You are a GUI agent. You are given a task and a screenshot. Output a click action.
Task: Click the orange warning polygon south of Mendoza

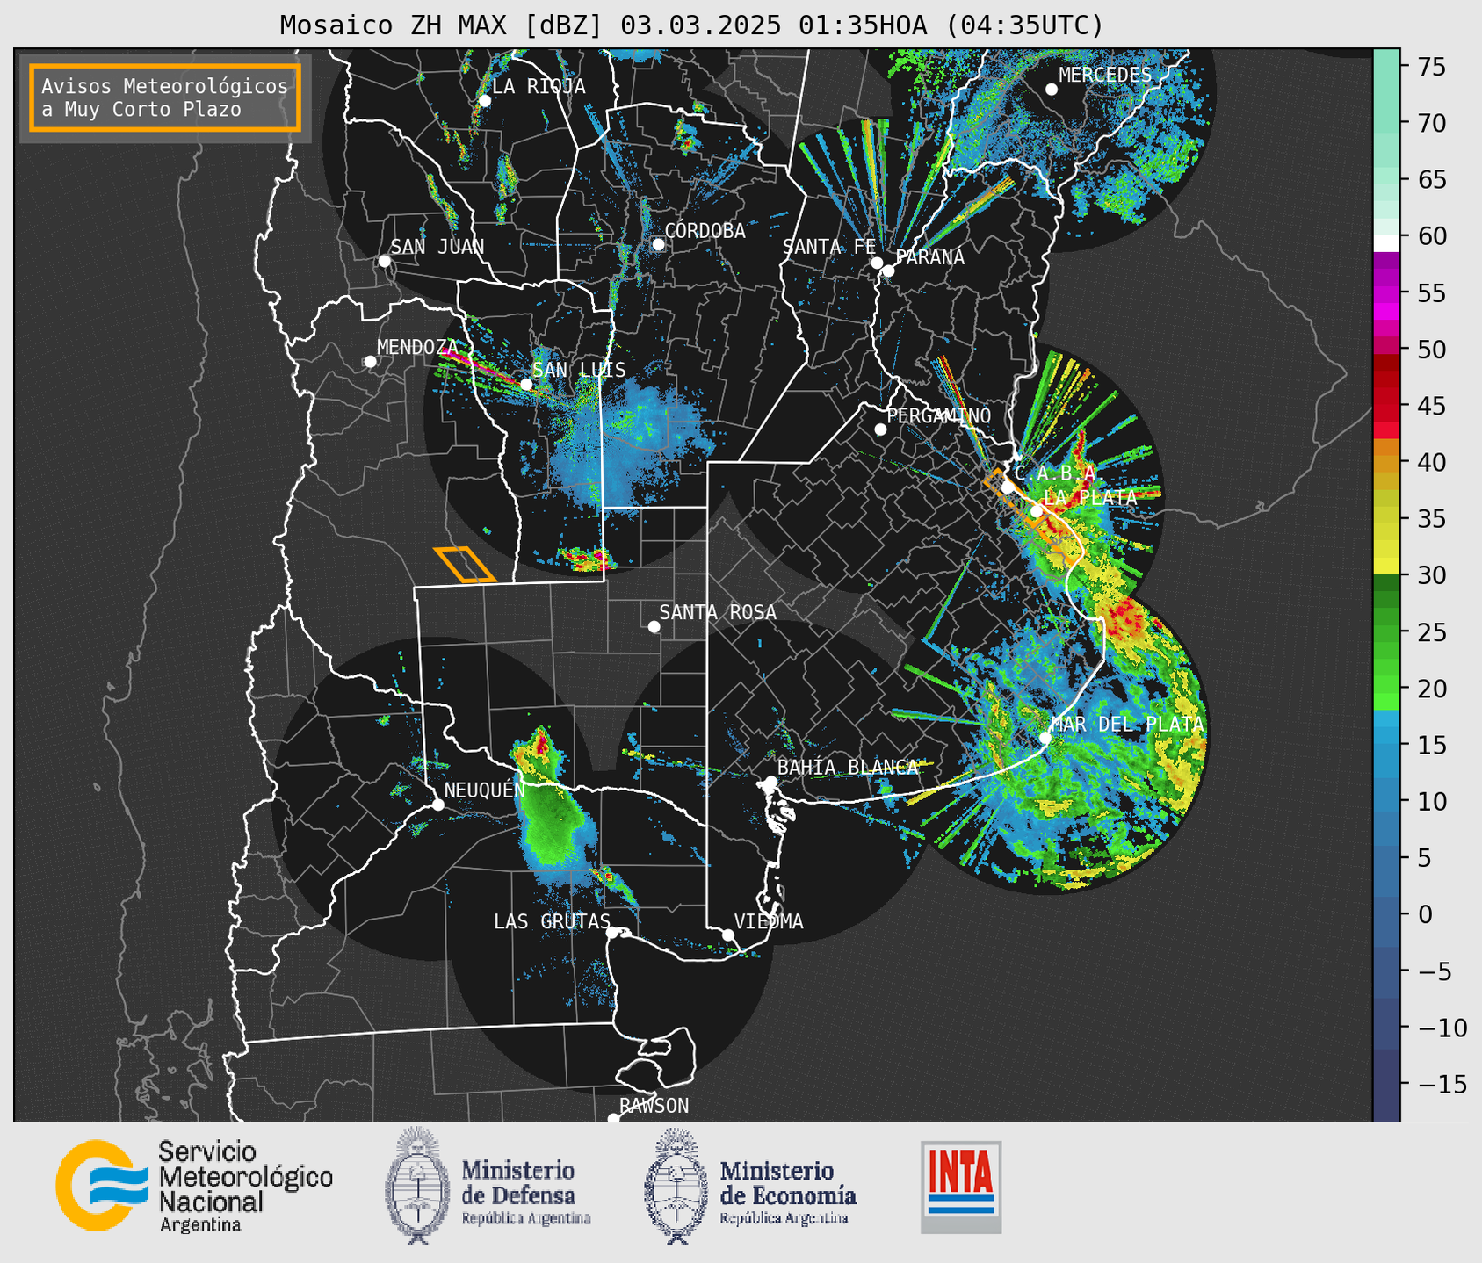(x=465, y=564)
